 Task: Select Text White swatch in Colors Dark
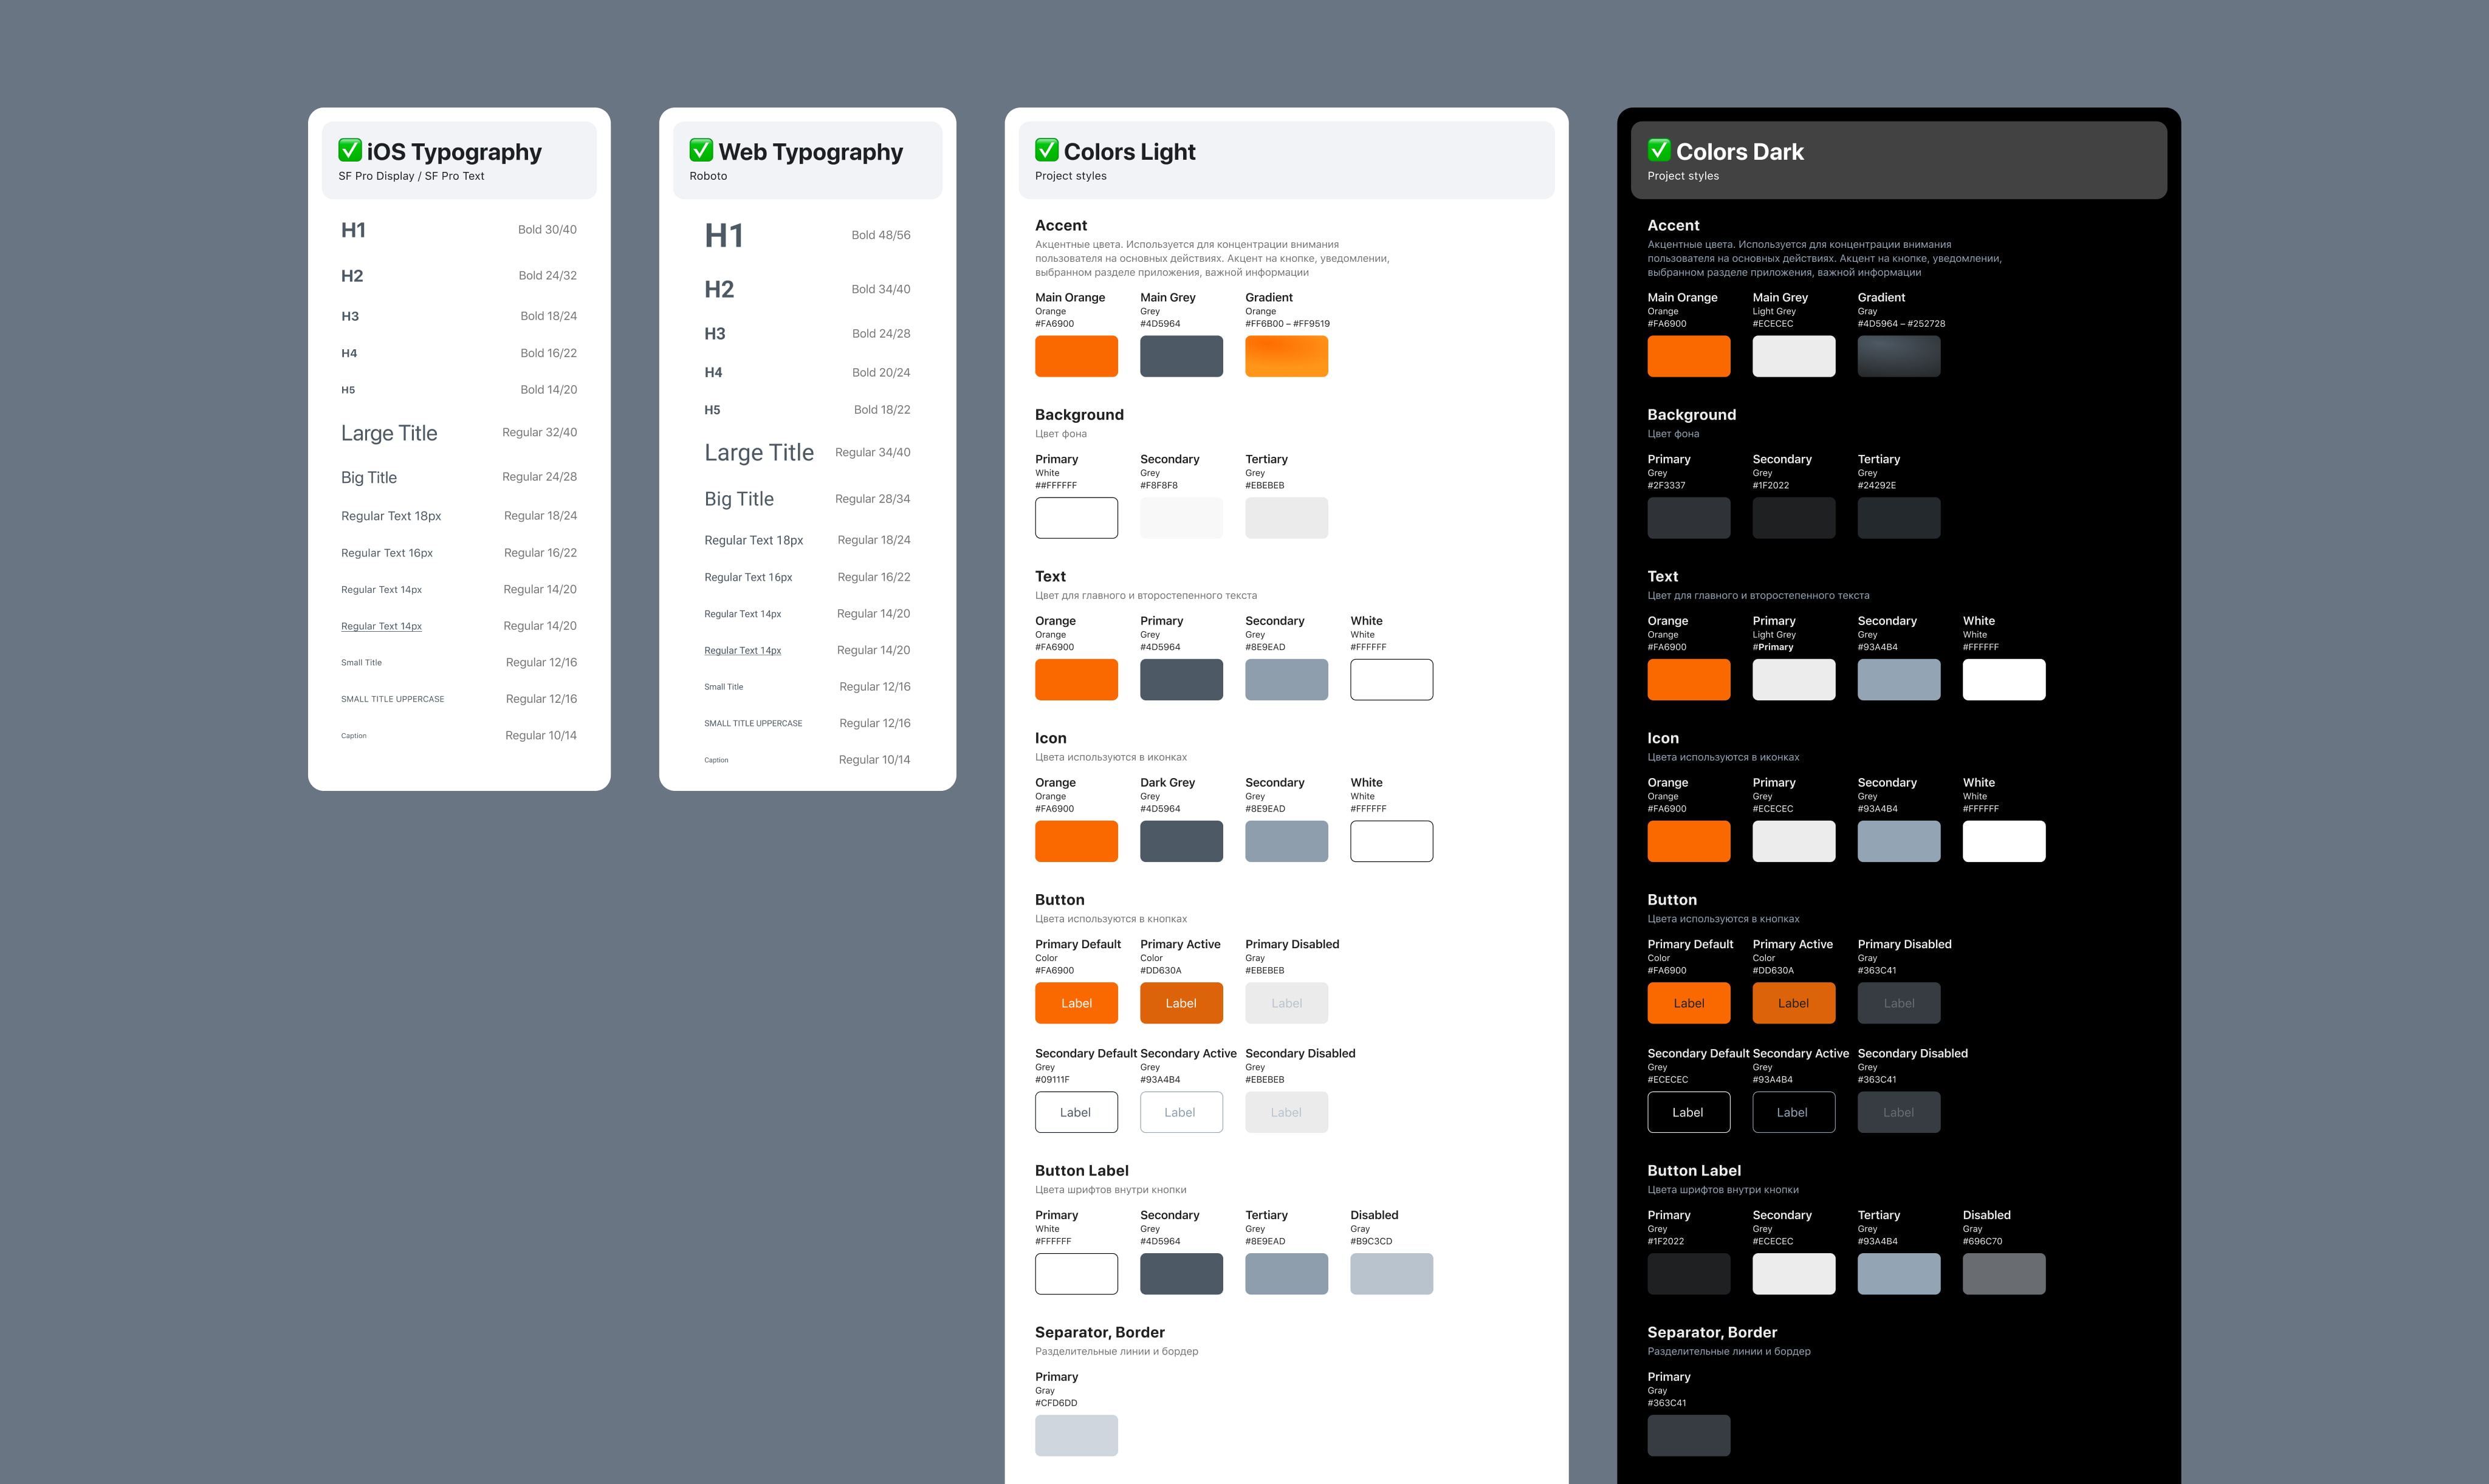[2004, 680]
